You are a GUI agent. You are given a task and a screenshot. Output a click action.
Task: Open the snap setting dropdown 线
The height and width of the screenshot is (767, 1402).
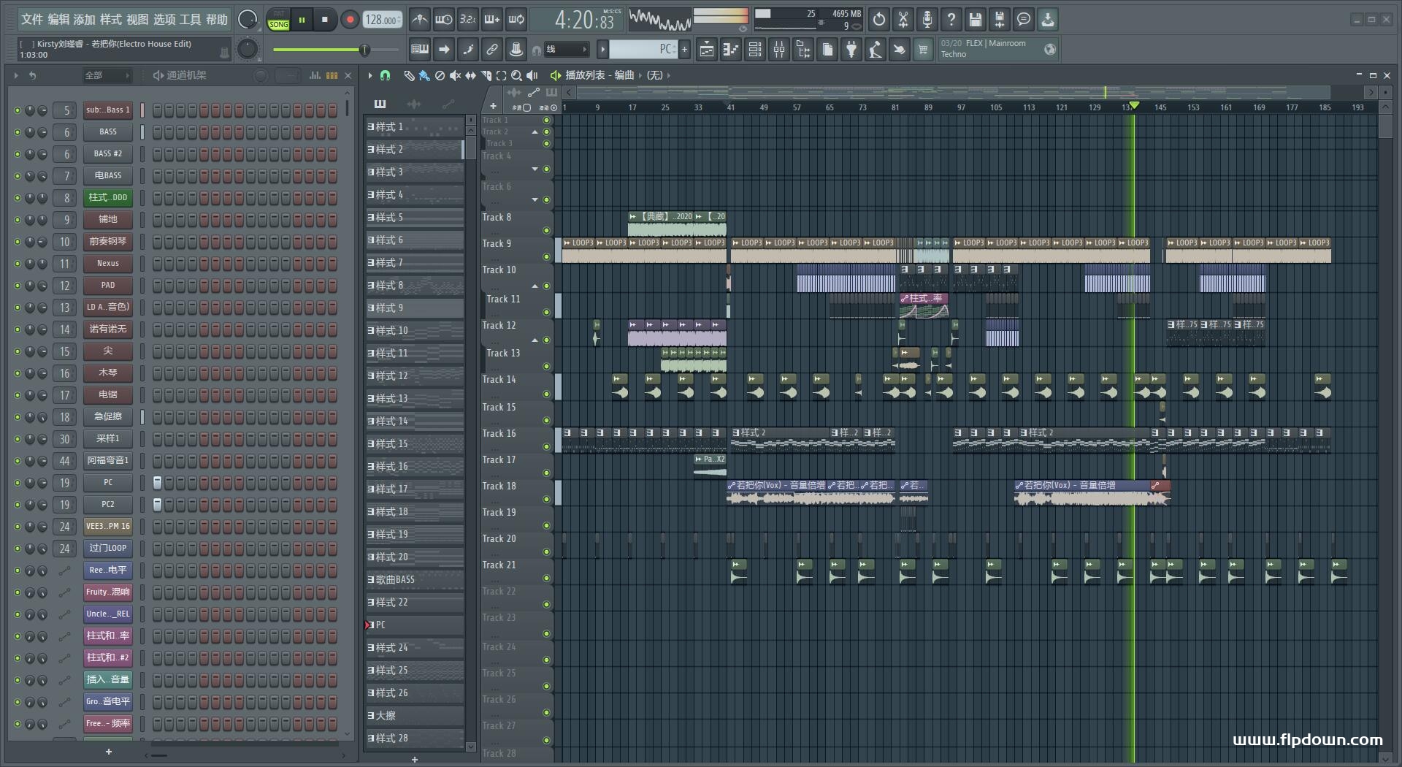click(x=567, y=50)
